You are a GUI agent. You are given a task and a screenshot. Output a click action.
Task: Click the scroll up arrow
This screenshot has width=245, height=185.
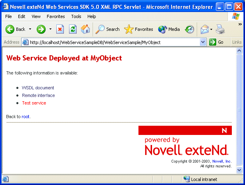[239, 50]
